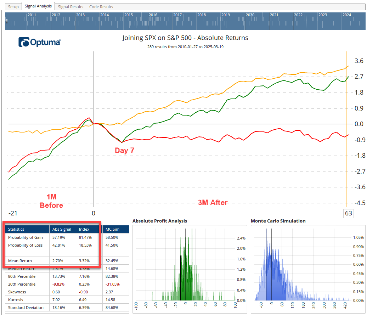Image resolution: width=367 pixels, height=315 pixels.
Task: Select the Standard Deviation row label
Action: (x=26, y=308)
